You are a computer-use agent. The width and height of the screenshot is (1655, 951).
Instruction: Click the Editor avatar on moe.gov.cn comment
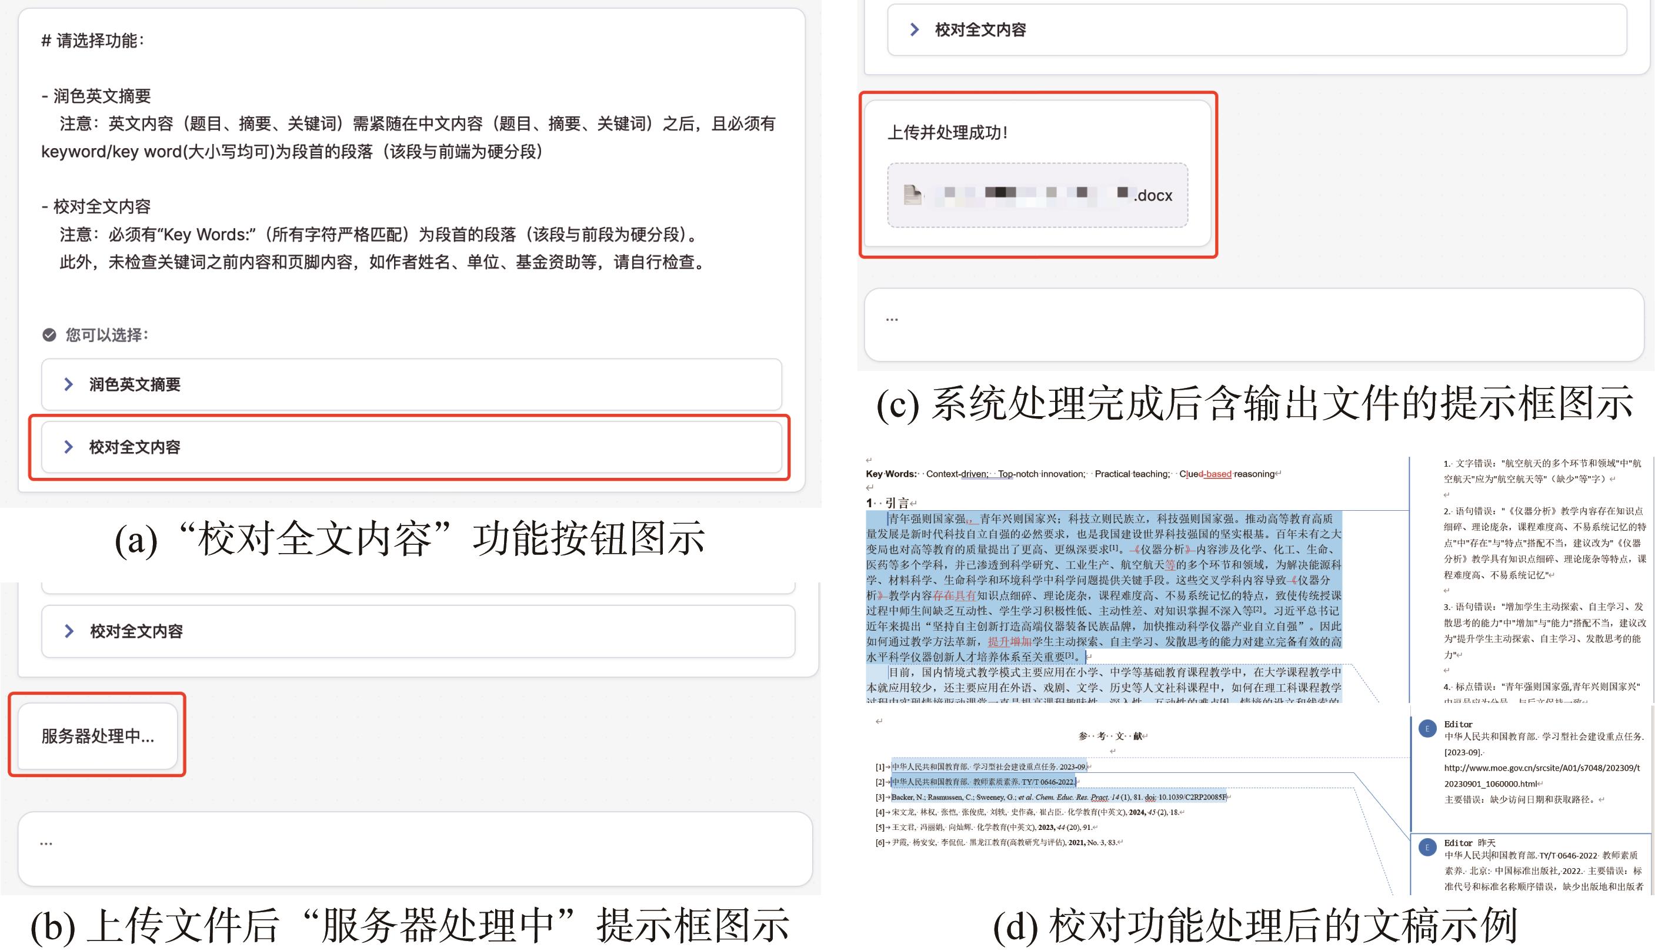pyautogui.click(x=1427, y=728)
